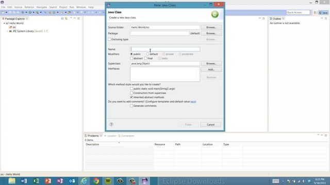Switch to the Declaration tab
Image resolution: width=330 pixels, height=185 pixels.
[x=126, y=136]
